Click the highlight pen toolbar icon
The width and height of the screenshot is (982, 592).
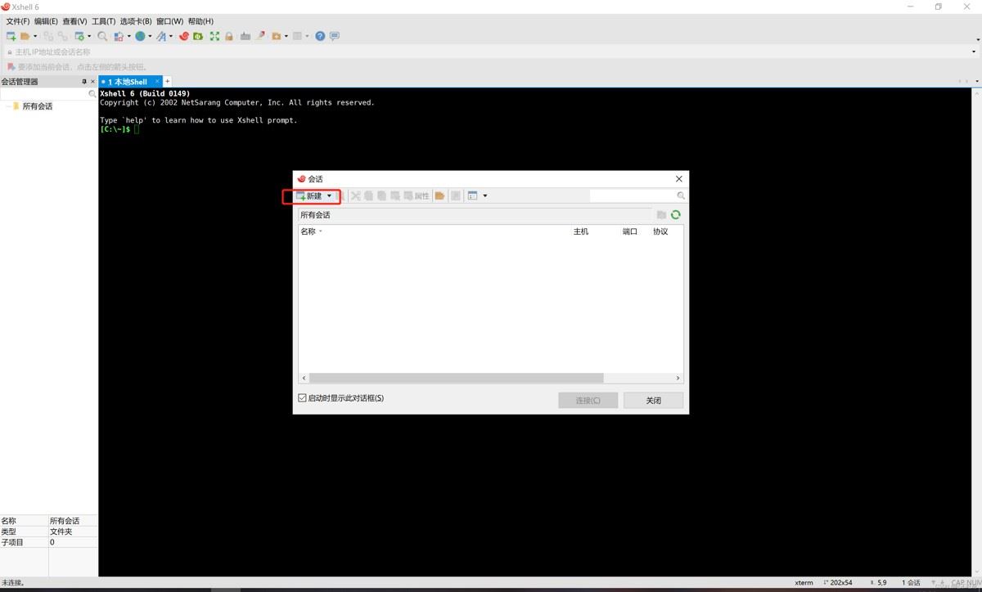click(x=261, y=36)
